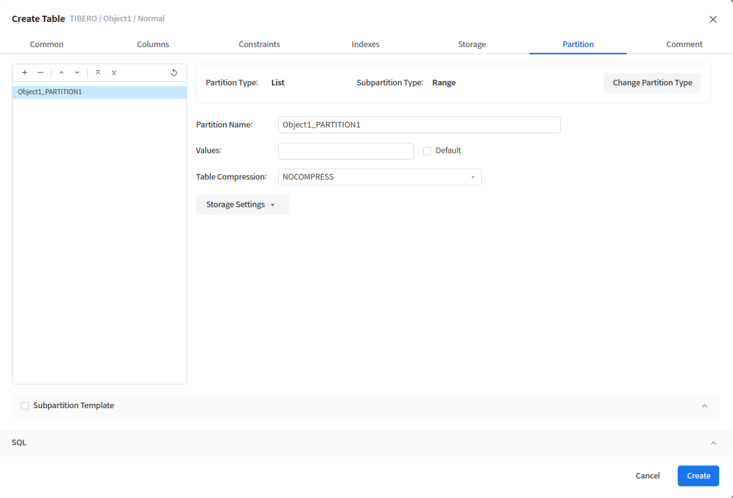Tick the Subpartition Template checkbox
Image resolution: width=733 pixels, height=498 pixels.
[25, 406]
